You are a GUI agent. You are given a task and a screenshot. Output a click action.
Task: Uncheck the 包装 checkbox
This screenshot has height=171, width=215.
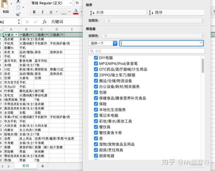click(96, 92)
